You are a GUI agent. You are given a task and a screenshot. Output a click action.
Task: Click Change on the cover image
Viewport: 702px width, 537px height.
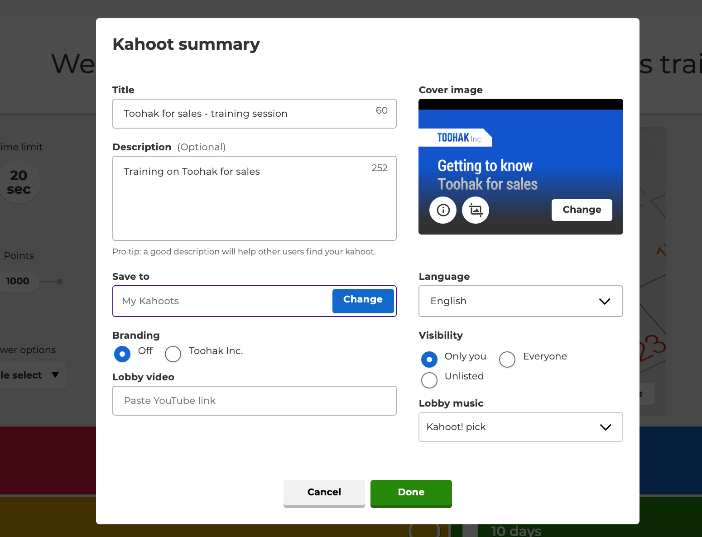(582, 210)
